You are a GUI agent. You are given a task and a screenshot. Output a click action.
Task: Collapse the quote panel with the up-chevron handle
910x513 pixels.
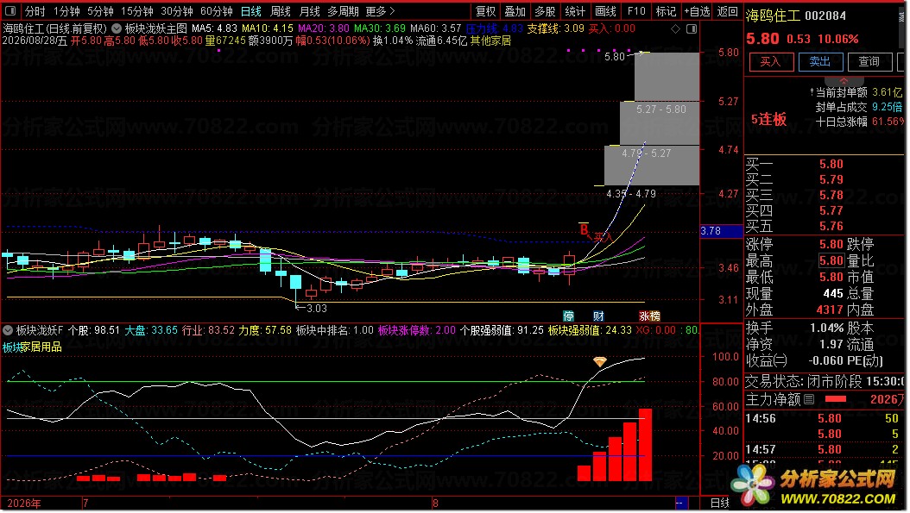[844, 80]
